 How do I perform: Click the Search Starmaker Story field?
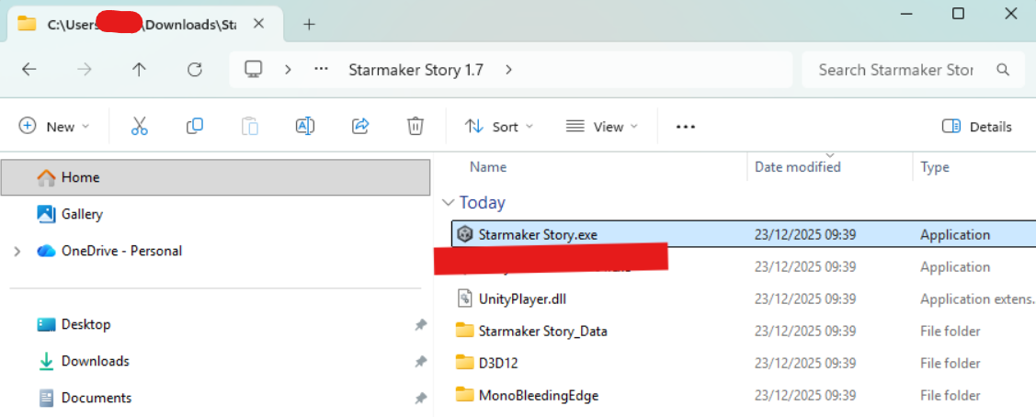click(895, 69)
